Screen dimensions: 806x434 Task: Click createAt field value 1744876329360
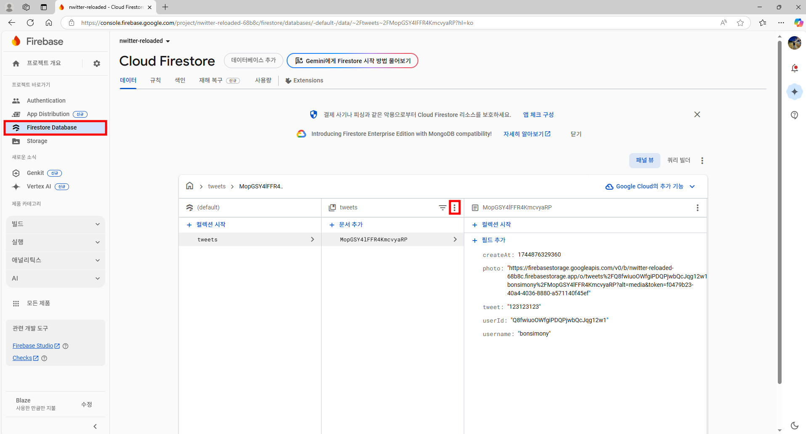(x=539, y=254)
